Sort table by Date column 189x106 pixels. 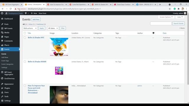click(164, 33)
